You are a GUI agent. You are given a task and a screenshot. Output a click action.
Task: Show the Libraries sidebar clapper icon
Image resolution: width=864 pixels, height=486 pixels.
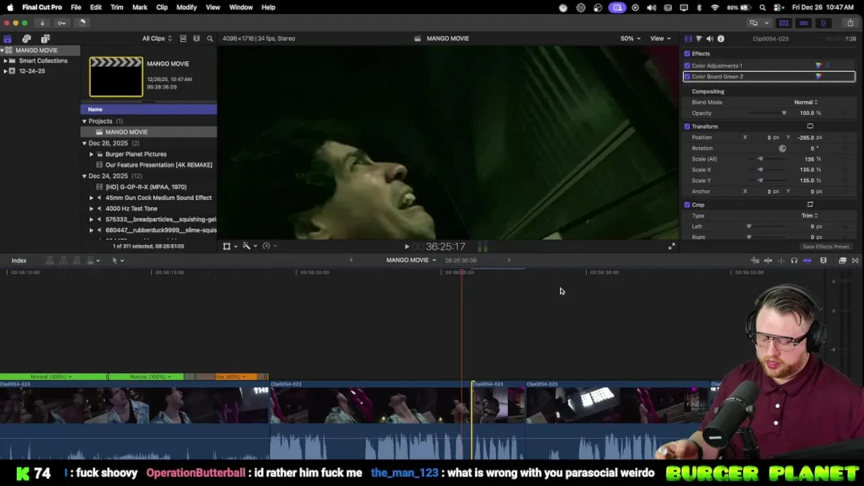pyautogui.click(x=7, y=38)
